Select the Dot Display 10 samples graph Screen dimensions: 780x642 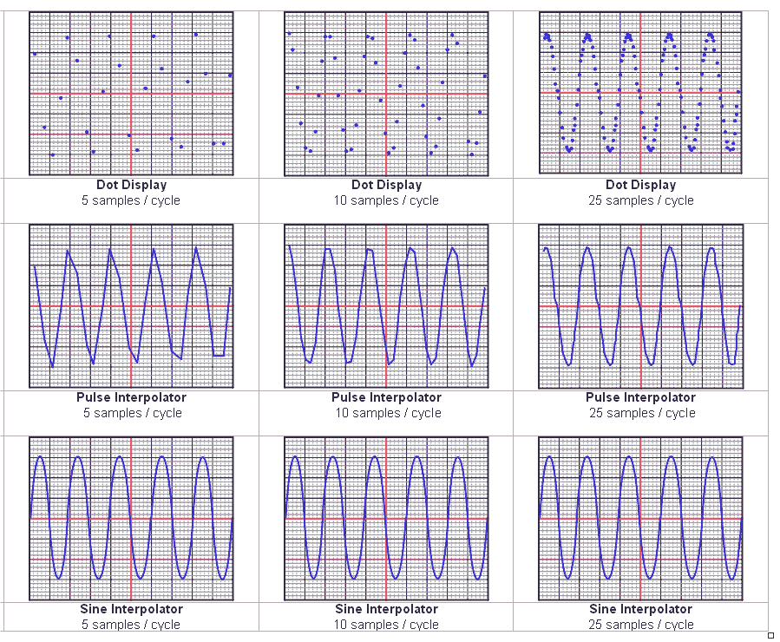[x=386, y=93]
